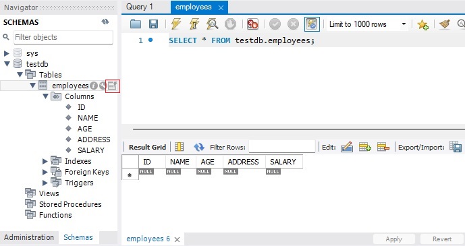
Task: Refresh schemas list icon
Action: click(105, 22)
